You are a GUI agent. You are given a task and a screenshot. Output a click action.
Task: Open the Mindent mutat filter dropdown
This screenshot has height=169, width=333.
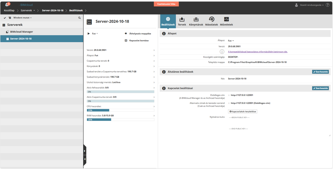coord(23,18)
